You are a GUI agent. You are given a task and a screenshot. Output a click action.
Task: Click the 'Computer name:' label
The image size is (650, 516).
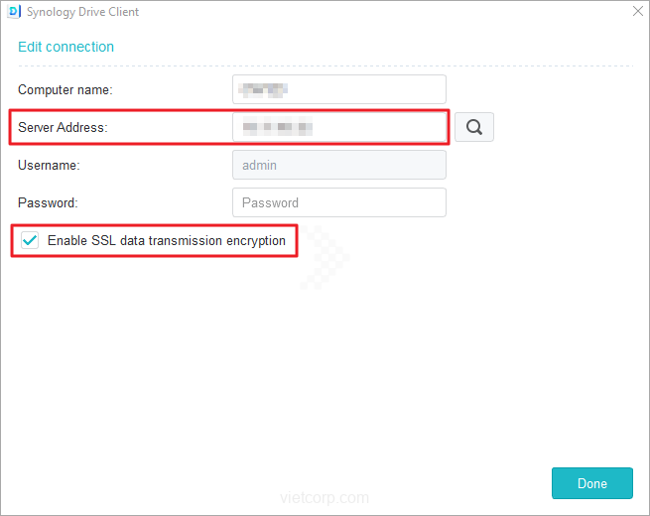65,89
